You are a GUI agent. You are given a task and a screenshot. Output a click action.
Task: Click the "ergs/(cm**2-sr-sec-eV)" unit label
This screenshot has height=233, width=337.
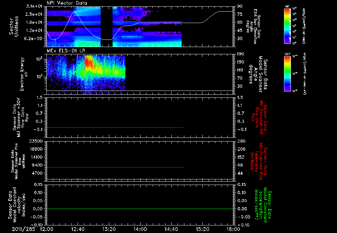(x=304, y=74)
